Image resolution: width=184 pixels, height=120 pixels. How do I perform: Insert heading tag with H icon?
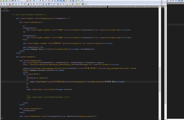(25, 4)
